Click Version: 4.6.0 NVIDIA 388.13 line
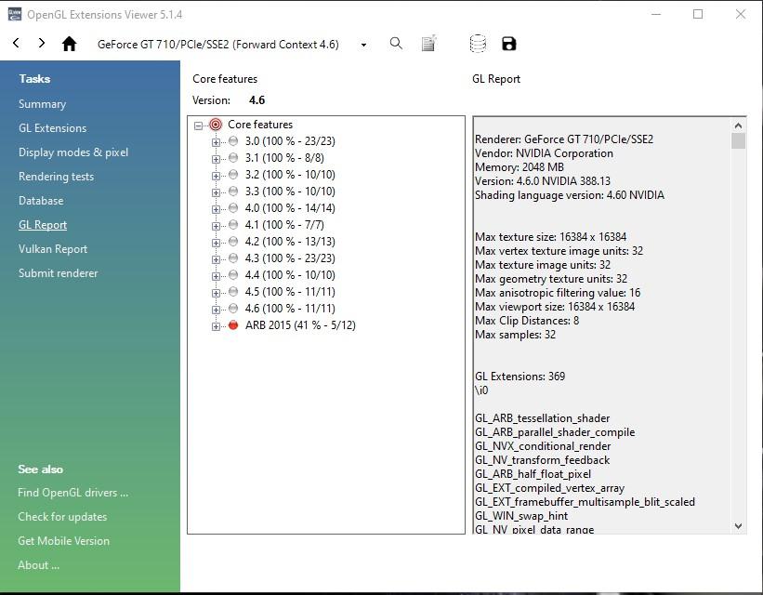763x595 pixels. click(543, 181)
